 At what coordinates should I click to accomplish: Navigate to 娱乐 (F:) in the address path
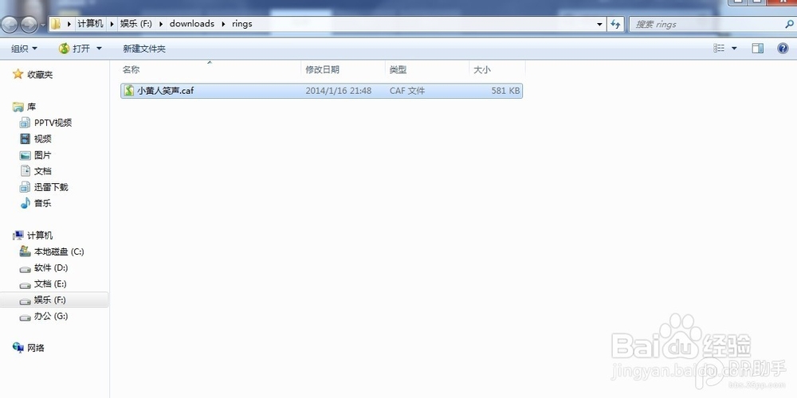(x=135, y=24)
